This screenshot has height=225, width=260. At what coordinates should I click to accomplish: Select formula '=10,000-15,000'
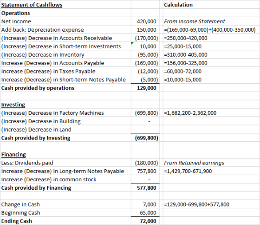click(x=182, y=79)
